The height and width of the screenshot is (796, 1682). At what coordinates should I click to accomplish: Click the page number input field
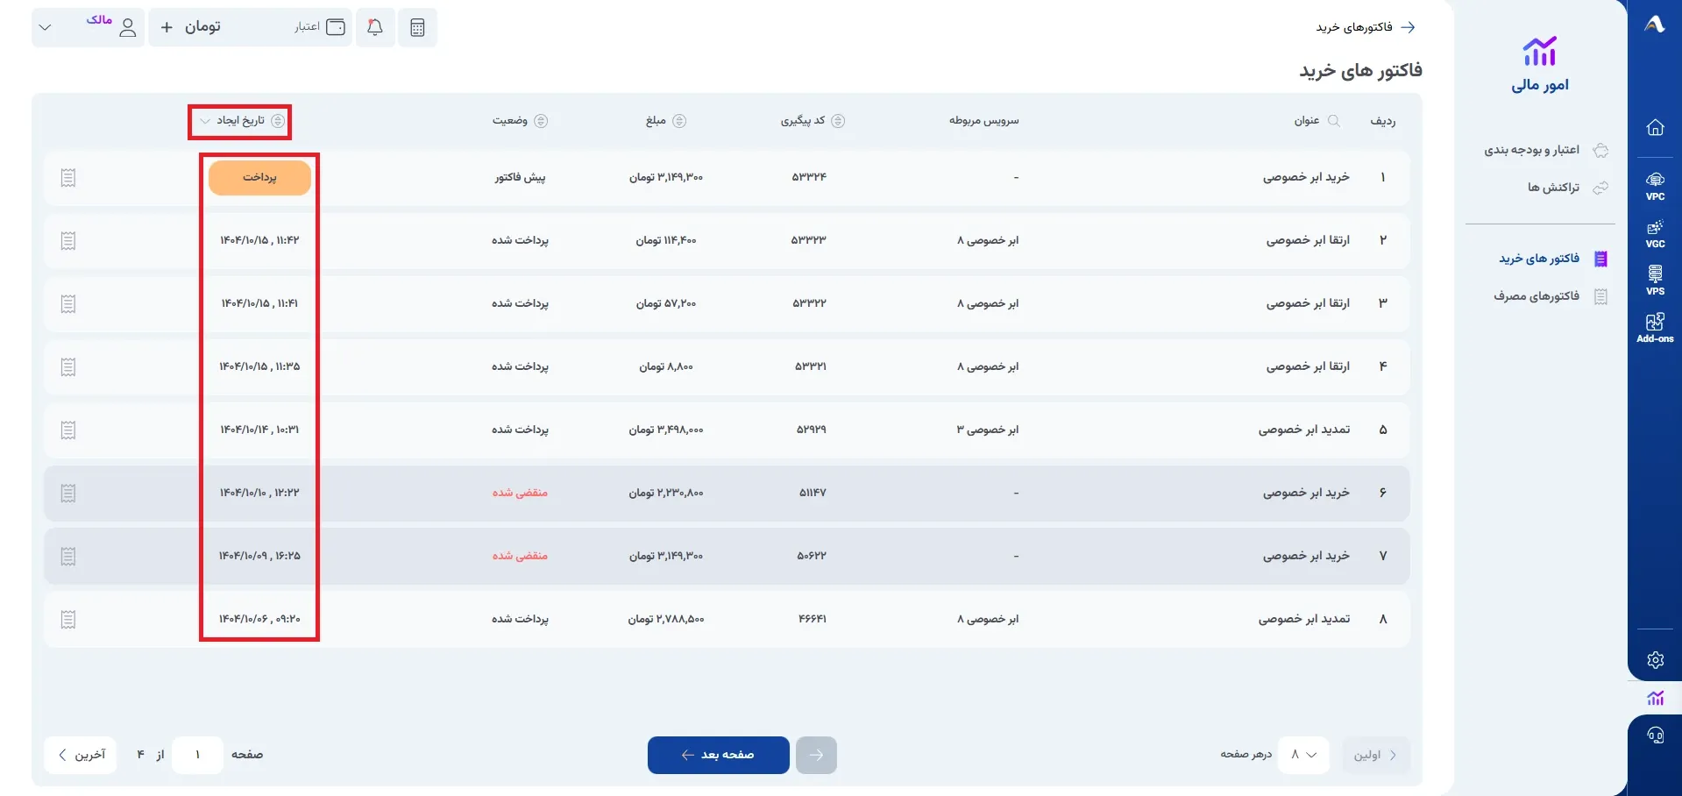(197, 755)
